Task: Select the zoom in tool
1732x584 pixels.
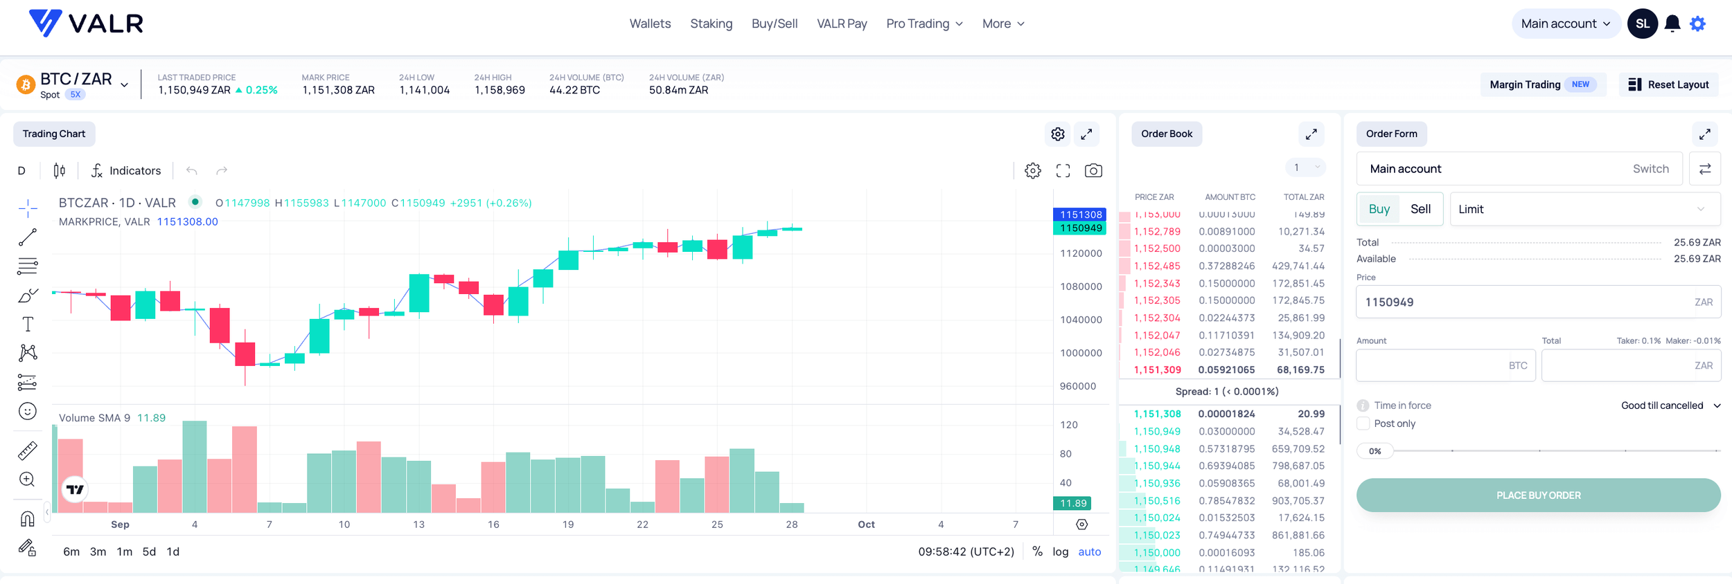Action: pos(28,479)
